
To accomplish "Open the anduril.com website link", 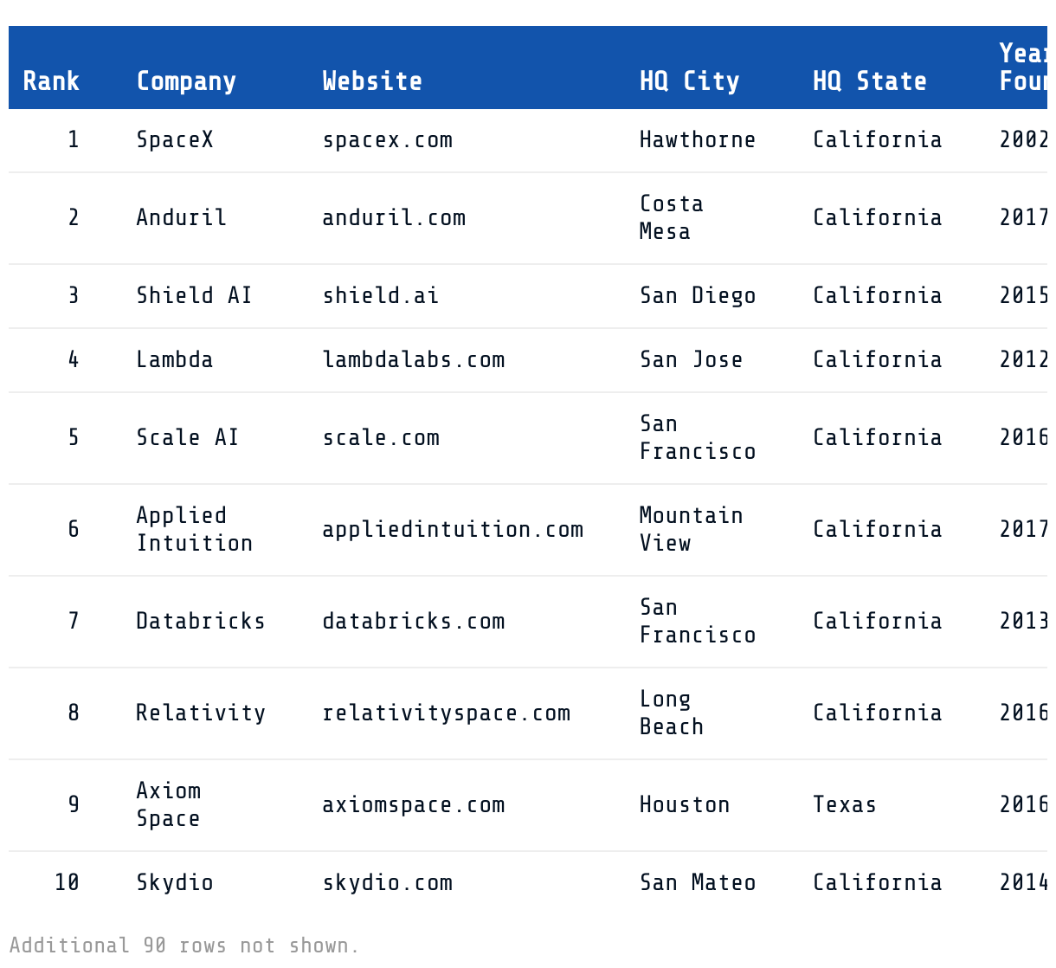I will pos(394,218).
